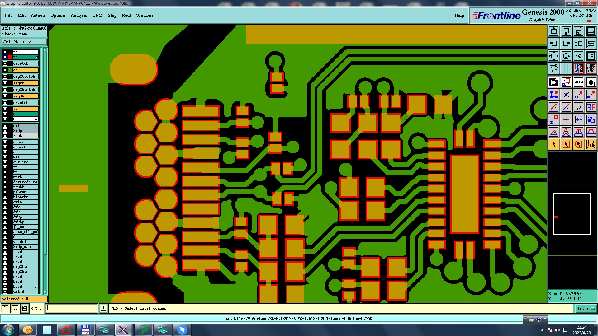Open the Options menu

(58, 15)
